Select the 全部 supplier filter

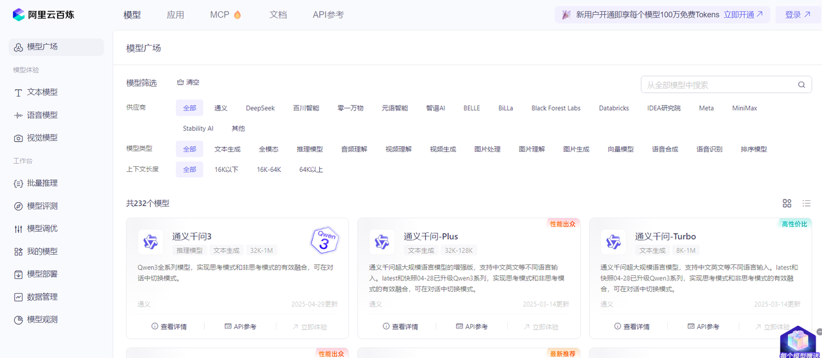click(189, 108)
